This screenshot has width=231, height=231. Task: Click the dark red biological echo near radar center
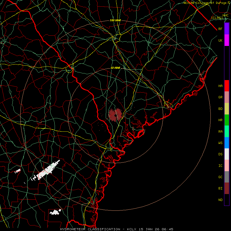(x=115, y=115)
